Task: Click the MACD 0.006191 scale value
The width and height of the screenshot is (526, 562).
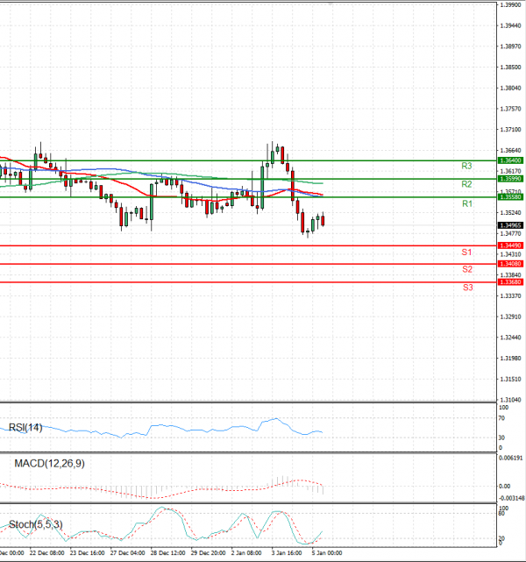Action: pyautogui.click(x=511, y=458)
